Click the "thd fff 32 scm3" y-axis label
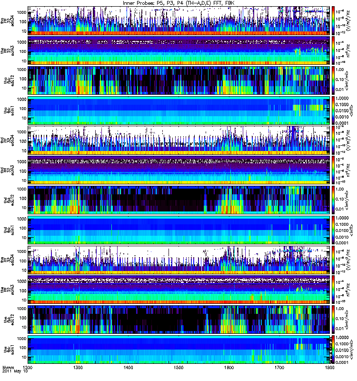357x381 pixels. tap(7, 170)
